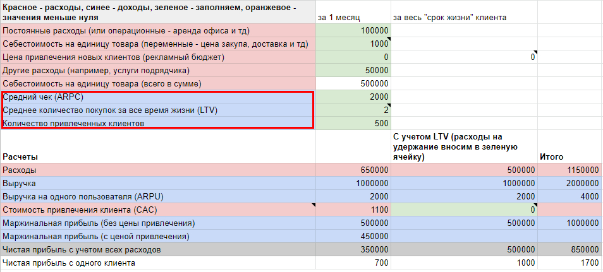Viewport: 603px width, 272px height.
Task: Select the 'Расходы' row label
Action: click(157, 170)
